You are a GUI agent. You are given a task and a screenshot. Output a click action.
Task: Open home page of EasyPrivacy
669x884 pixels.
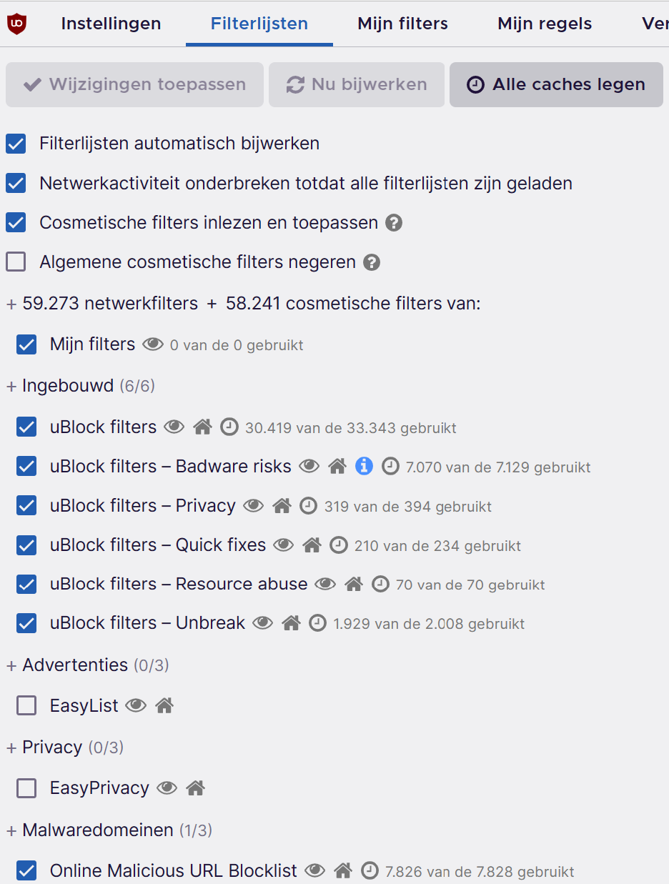pyautogui.click(x=195, y=788)
